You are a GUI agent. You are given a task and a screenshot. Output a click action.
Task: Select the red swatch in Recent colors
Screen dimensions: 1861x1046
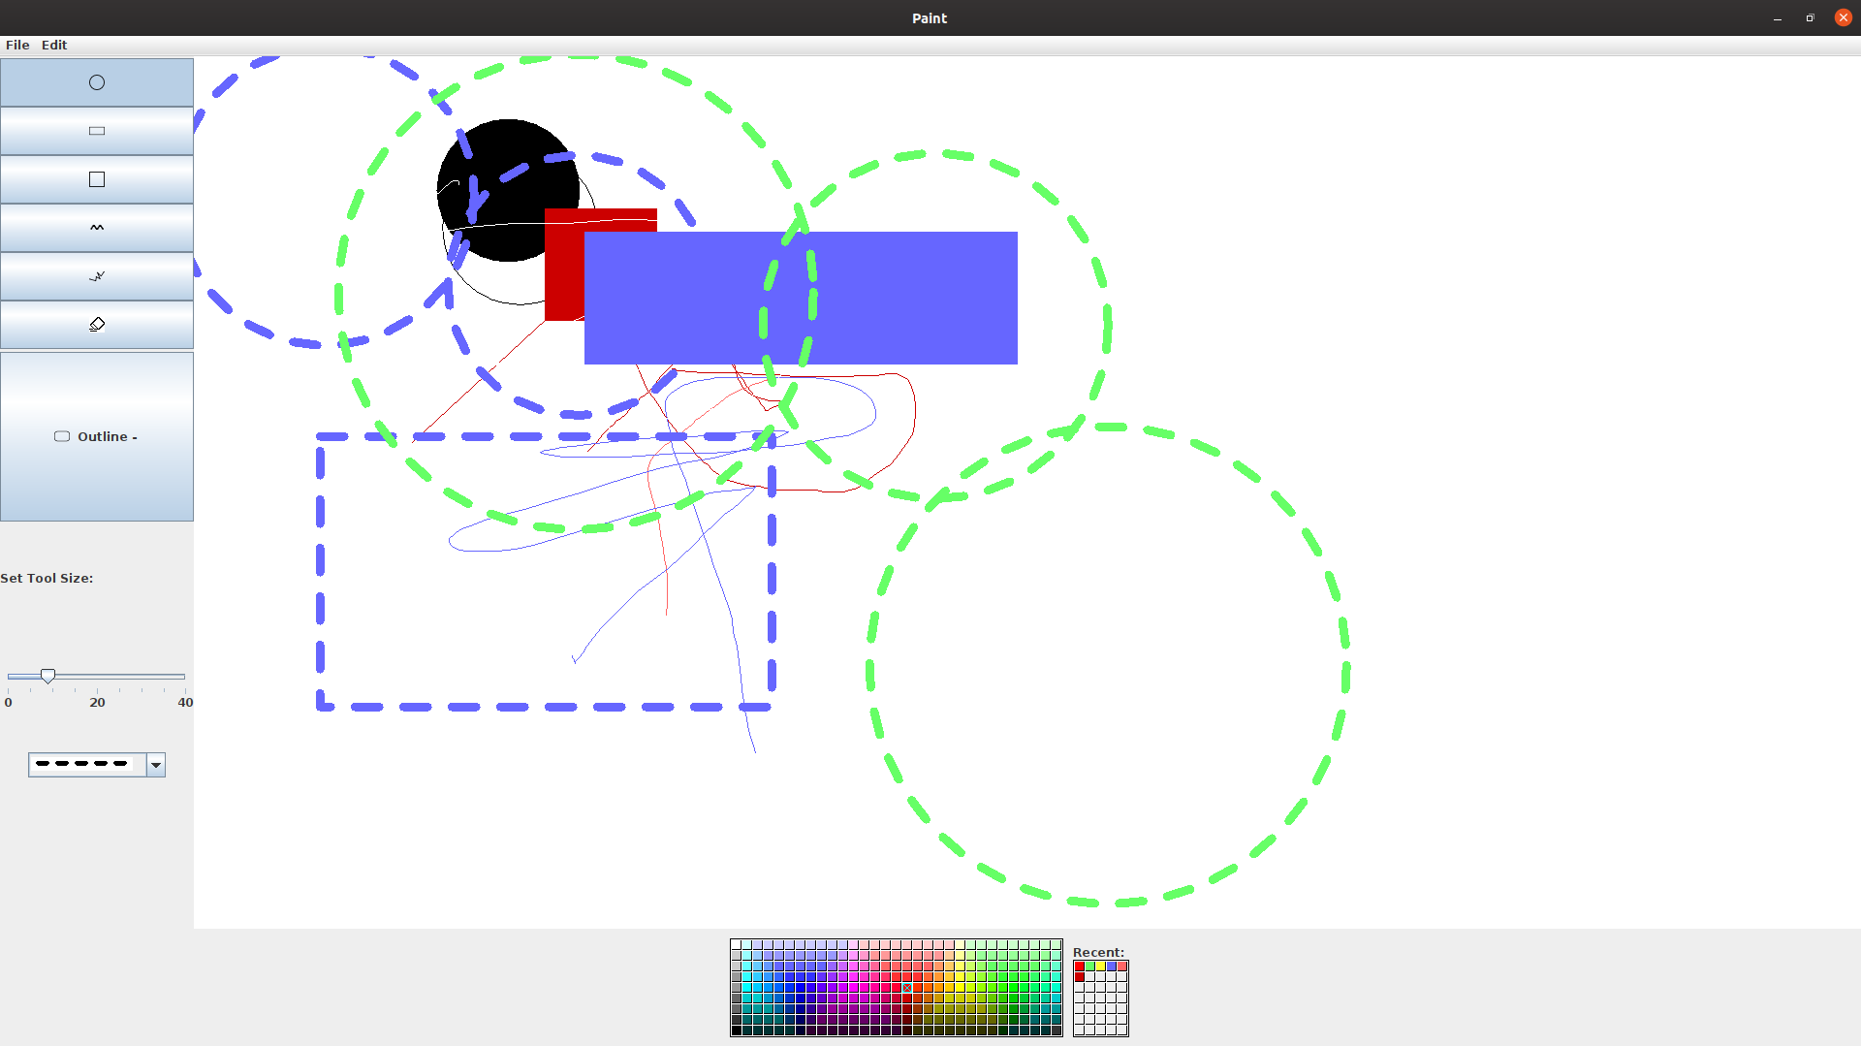(x=1079, y=967)
